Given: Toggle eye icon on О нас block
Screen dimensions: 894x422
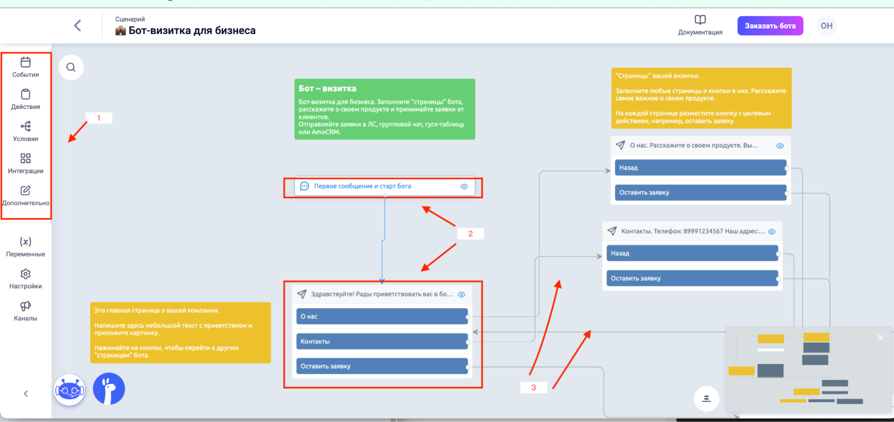Looking at the screenshot, I should [780, 146].
